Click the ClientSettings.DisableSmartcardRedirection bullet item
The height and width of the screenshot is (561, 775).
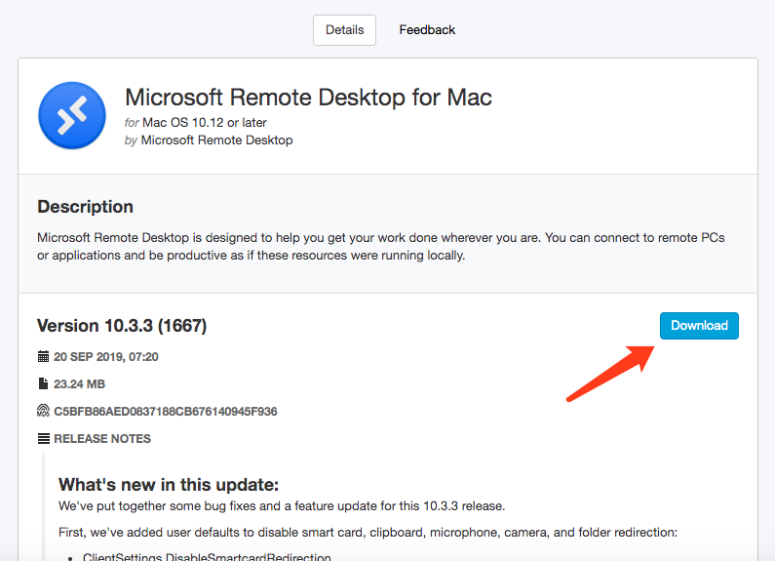click(x=207, y=556)
